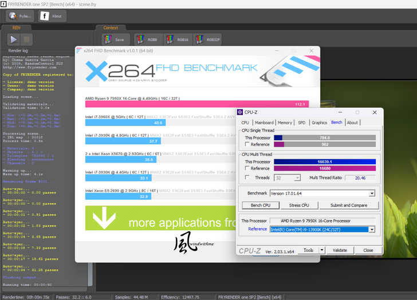This screenshot has width=417, height=300.
Task: Choose RGB16 output format icon
Action: pos(178,40)
